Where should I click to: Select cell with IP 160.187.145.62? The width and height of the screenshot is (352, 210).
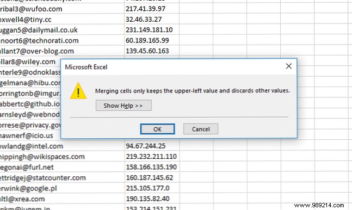[152, 177]
